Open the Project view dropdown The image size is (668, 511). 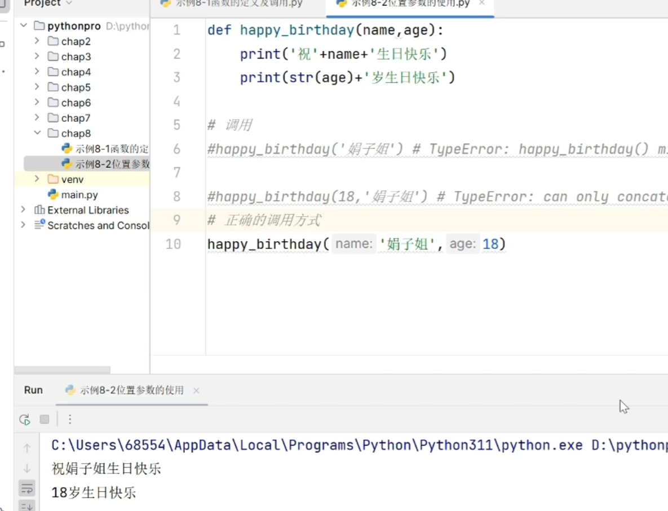pos(48,3)
